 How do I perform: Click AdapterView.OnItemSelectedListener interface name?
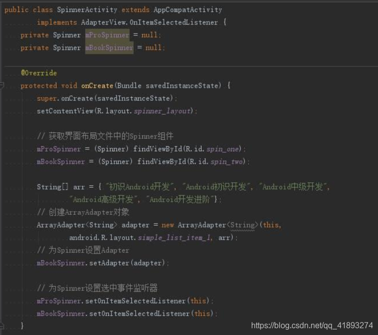(x=149, y=22)
